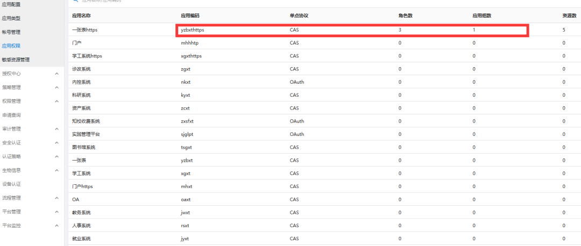Click the jwxt application code
The width and height of the screenshot is (581, 246).
pos(186,212)
